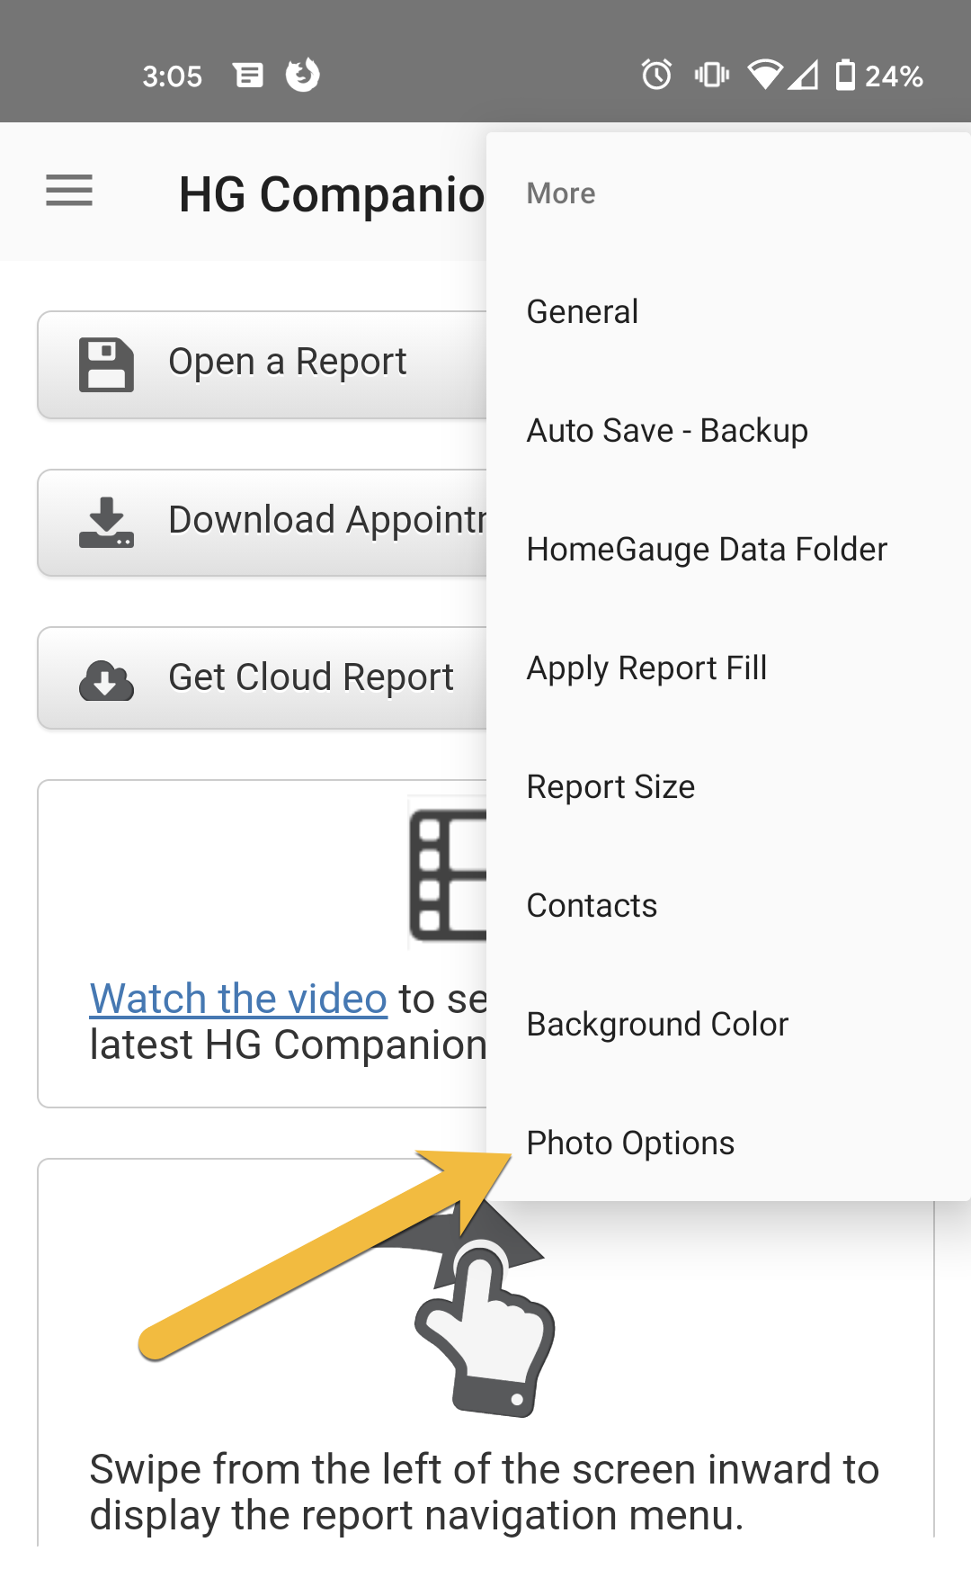The height and width of the screenshot is (1569, 971).
Task: Open Auto Save - Backup settings
Action: click(667, 431)
